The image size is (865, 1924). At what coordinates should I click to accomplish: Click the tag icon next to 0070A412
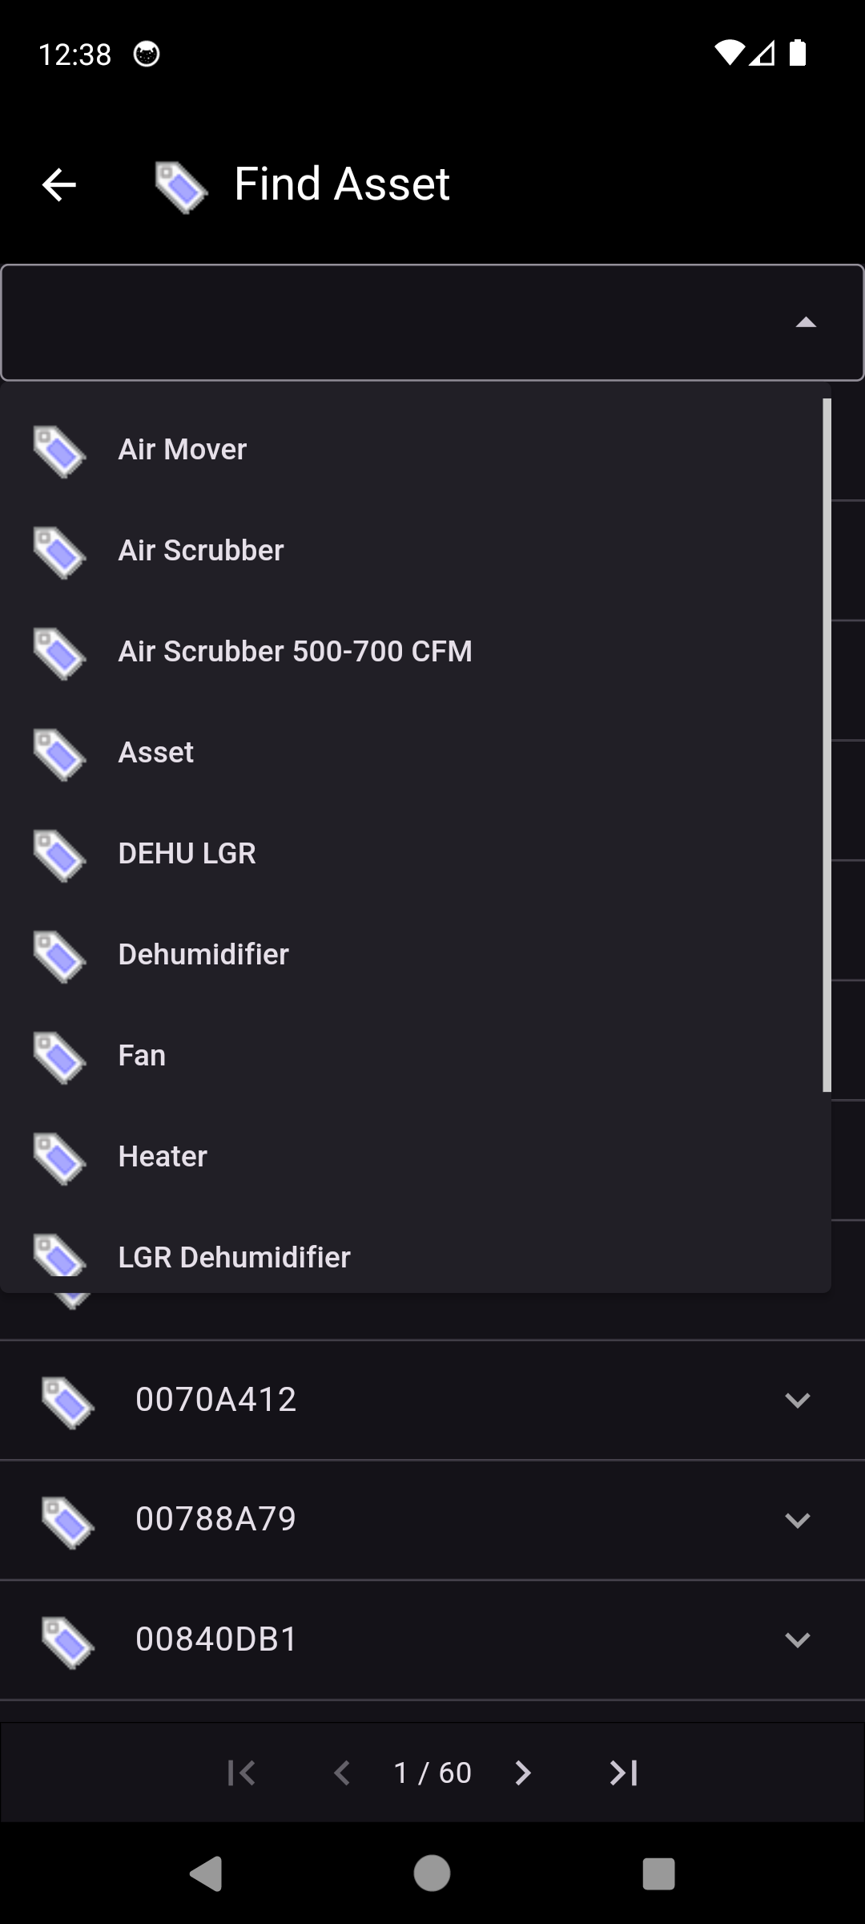(x=68, y=1402)
